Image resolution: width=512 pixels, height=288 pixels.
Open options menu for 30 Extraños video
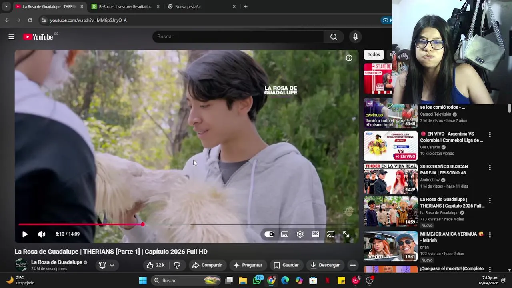pyautogui.click(x=490, y=168)
